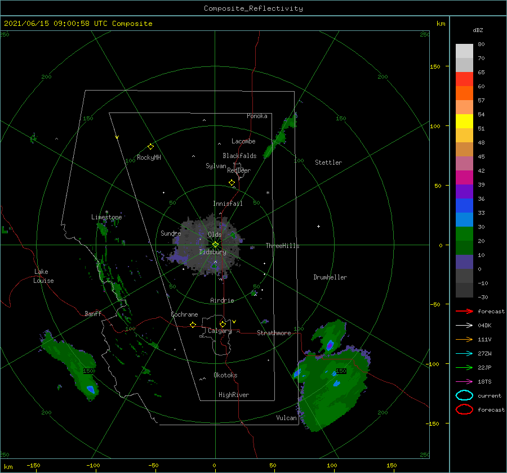Click the Didsbury city label

(212, 252)
